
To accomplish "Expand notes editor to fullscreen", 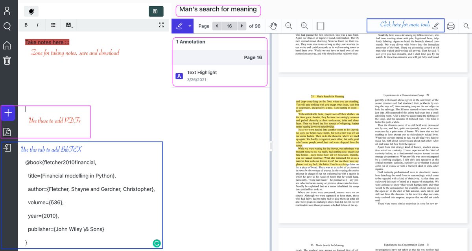I will coord(161,25).
